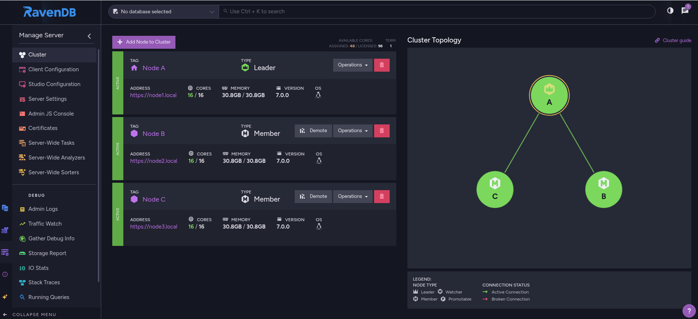
Task: Open Admin JS Console menu item
Action: (x=54, y=114)
